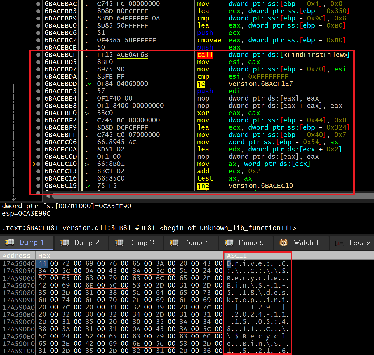The height and width of the screenshot is (355, 374).
Task: Toggle breakpoint dot at address 6BACEC10
Action: click(x=38, y=164)
